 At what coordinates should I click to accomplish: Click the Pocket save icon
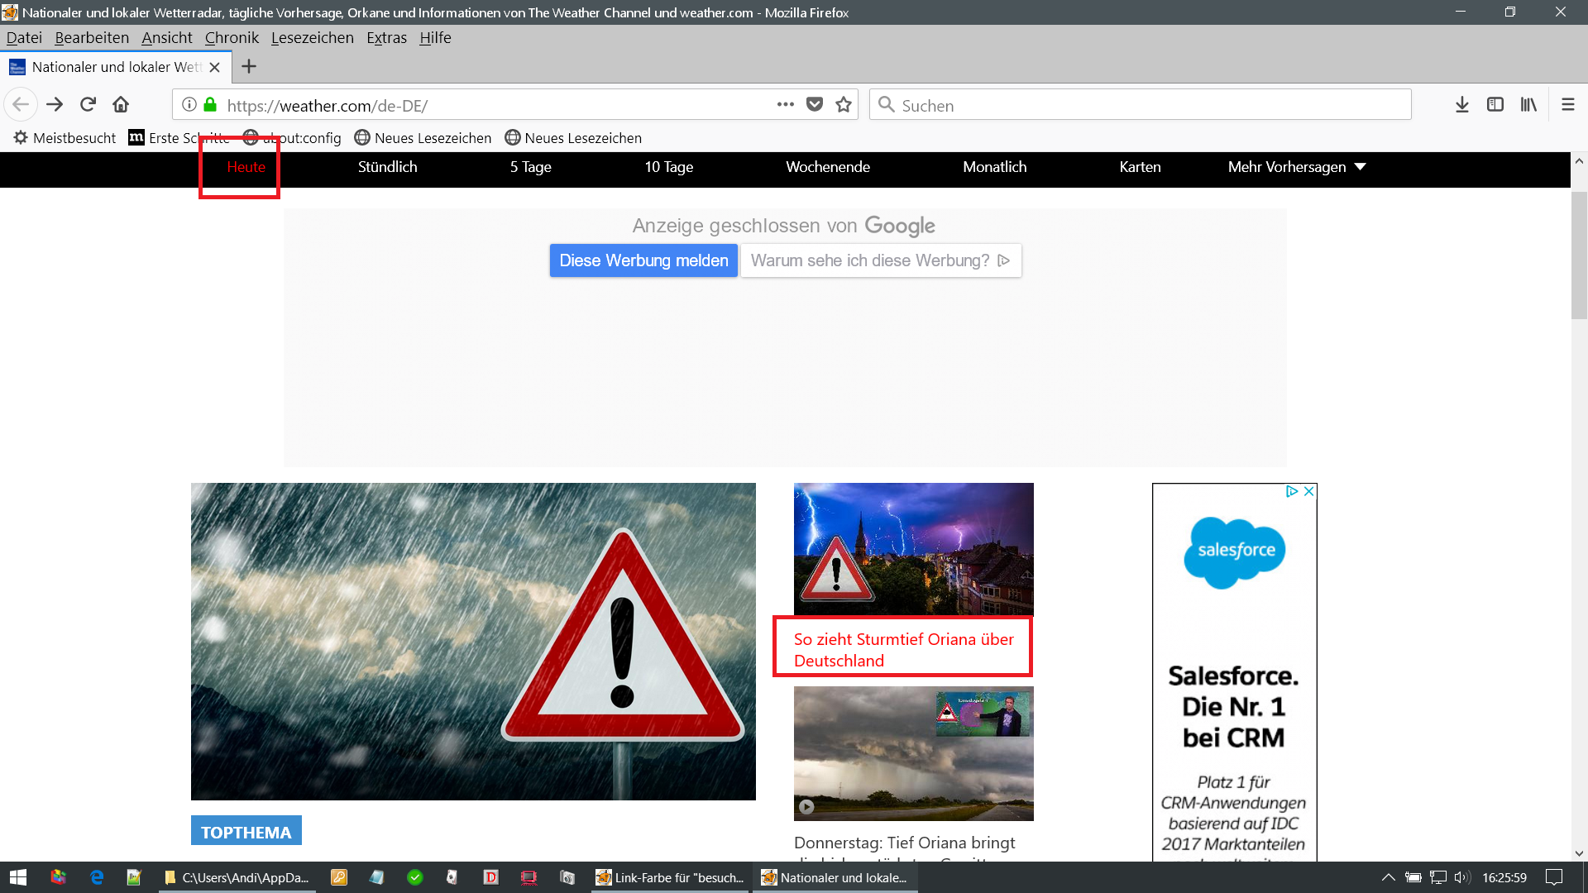(815, 105)
